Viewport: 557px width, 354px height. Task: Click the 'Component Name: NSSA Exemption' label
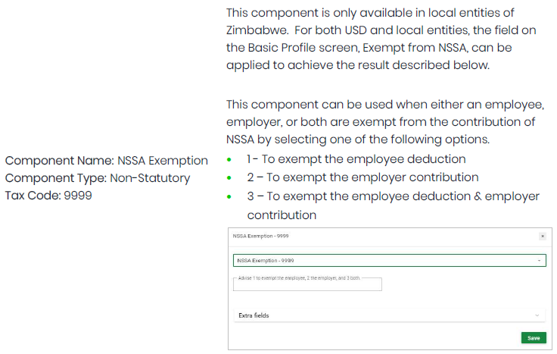pyautogui.click(x=107, y=161)
